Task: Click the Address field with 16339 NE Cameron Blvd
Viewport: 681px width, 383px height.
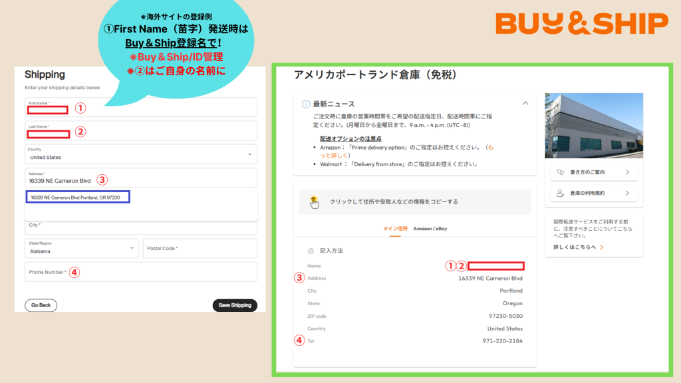Action: pos(141,178)
